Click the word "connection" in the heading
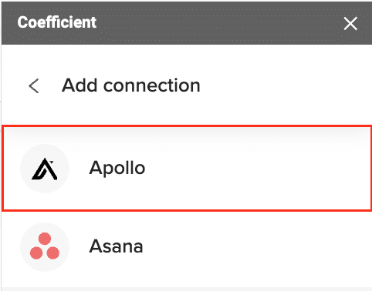Viewport: 372px width, 291px height. pyautogui.click(x=152, y=85)
